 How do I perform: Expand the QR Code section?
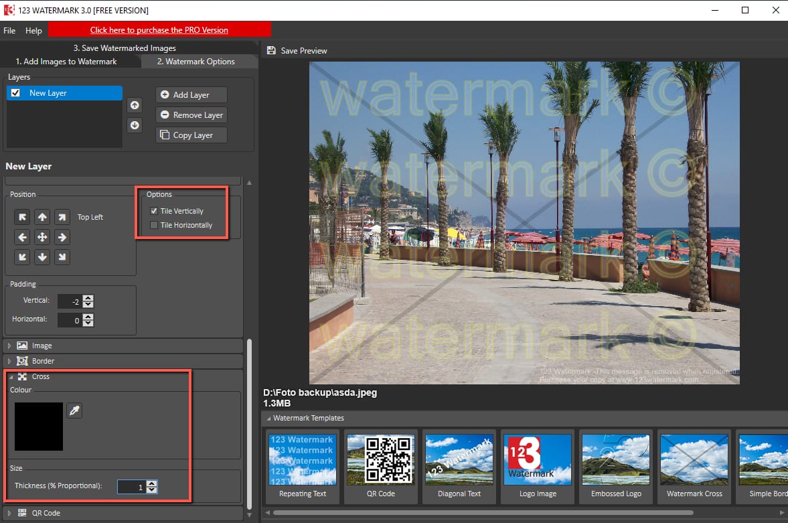click(x=46, y=513)
